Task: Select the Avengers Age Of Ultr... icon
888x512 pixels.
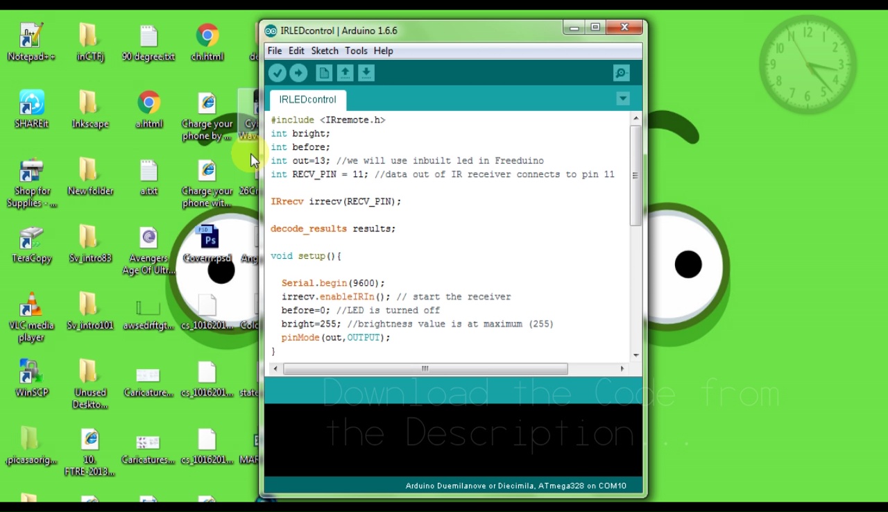Action: (x=148, y=251)
